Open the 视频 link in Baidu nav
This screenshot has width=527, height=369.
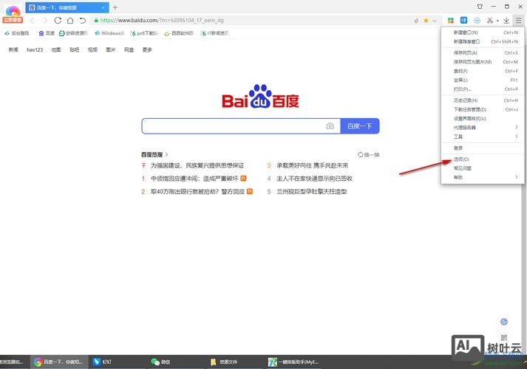(92, 49)
